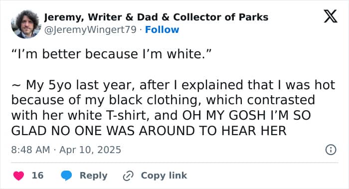
Task: Open the 8:48 AM timestamp
Action: 30,150
